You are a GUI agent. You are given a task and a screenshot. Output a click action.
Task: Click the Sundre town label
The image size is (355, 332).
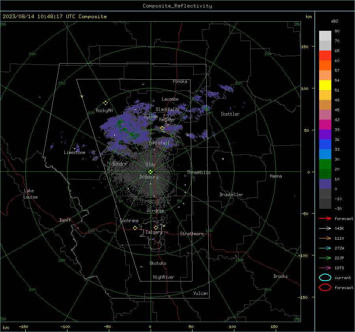pos(120,163)
